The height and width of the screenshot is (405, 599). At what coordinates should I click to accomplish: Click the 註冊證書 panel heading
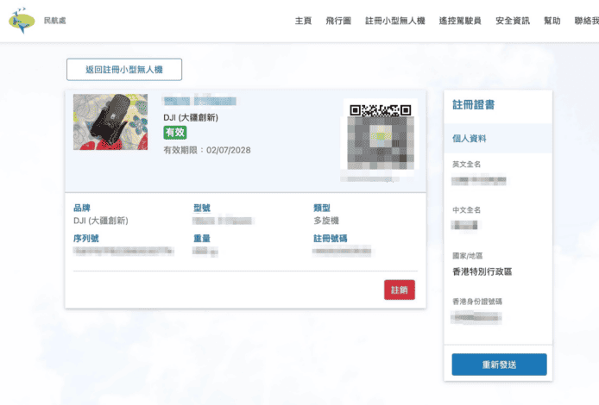[474, 105]
